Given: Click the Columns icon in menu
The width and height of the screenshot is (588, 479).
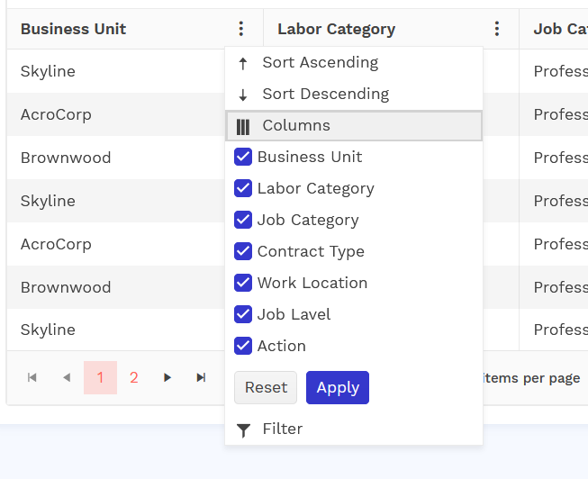Looking at the screenshot, I should click(x=243, y=126).
